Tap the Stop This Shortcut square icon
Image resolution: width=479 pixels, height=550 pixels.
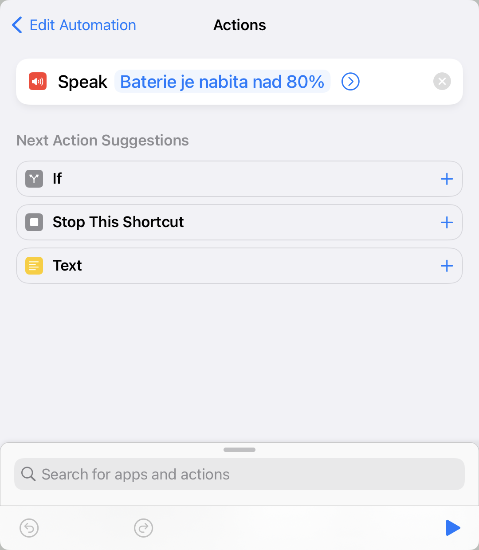pos(34,222)
